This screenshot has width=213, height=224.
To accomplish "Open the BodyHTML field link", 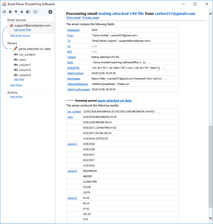I will coord(73,68).
